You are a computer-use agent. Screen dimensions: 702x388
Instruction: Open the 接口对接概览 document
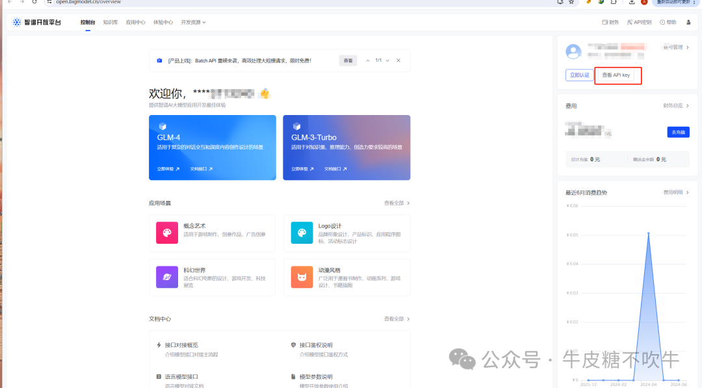181,345
